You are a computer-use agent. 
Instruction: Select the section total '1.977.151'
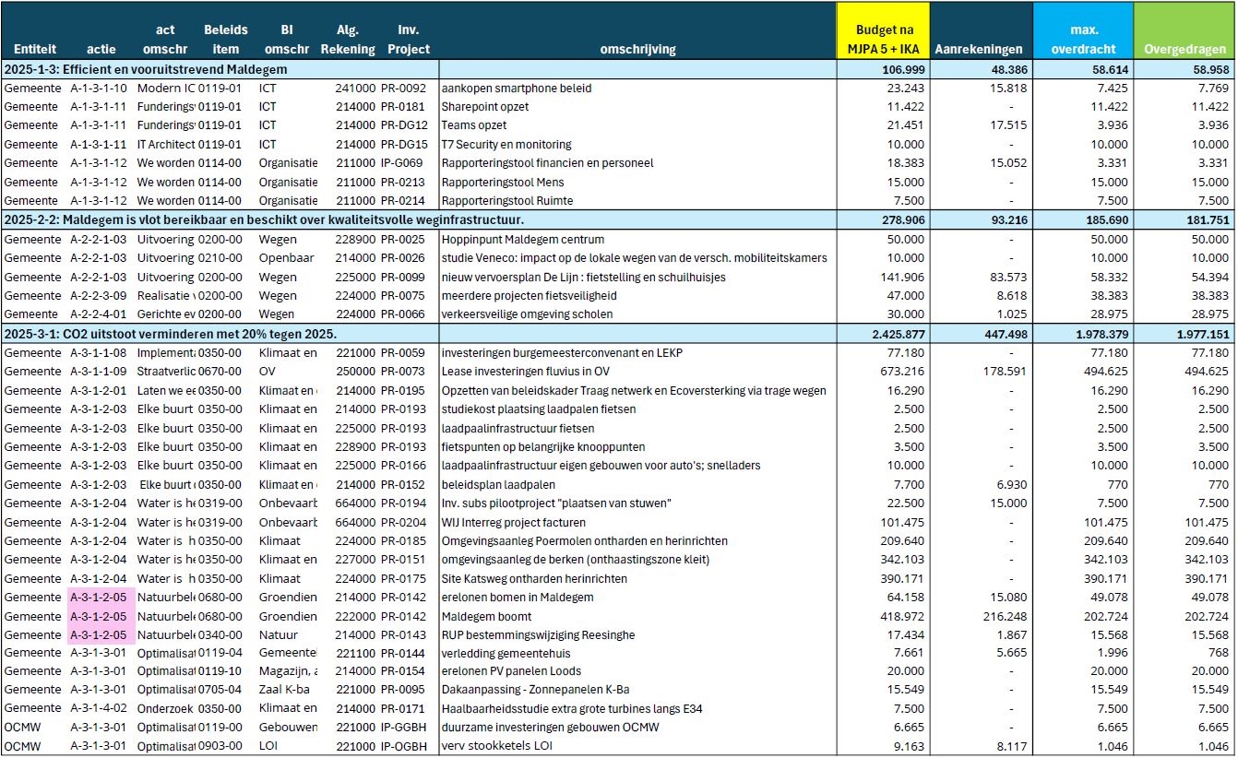(1201, 333)
